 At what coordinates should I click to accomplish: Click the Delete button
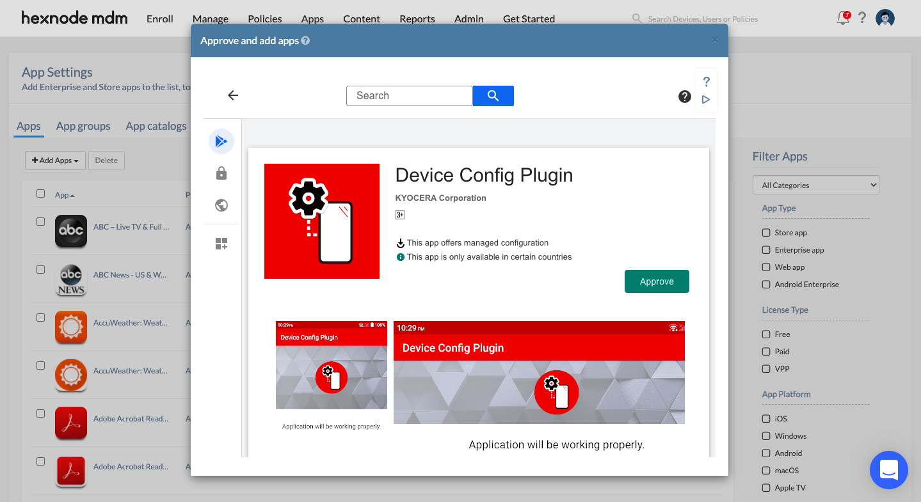tap(106, 161)
